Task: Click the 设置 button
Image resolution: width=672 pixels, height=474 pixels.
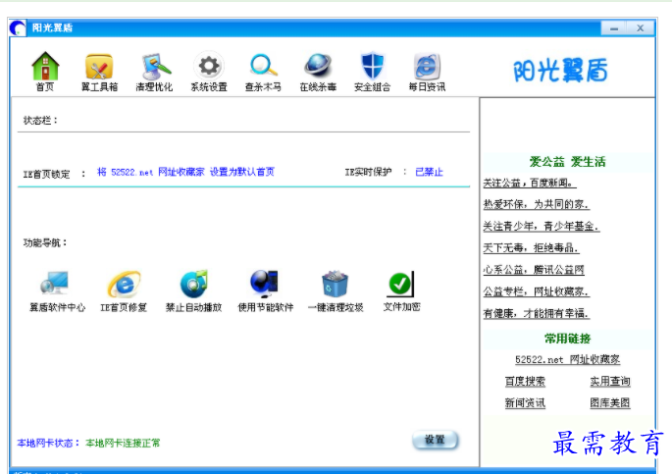Action: point(435,440)
